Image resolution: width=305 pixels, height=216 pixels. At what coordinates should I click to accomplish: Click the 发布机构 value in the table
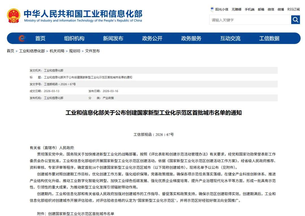tap(54, 98)
